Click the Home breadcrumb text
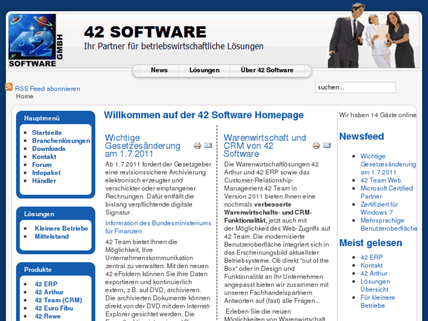 (25, 97)
